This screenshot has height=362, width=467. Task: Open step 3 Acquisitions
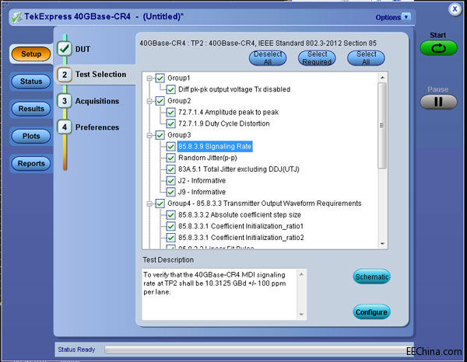tap(65, 101)
